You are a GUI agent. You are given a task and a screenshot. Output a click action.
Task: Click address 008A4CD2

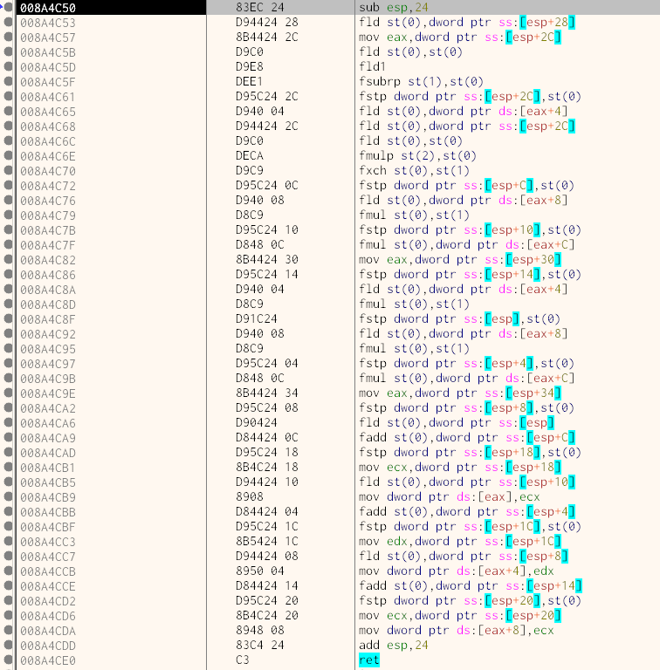[48, 600]
